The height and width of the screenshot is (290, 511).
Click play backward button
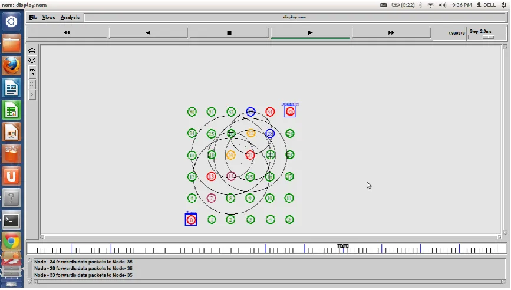(149, 32)
